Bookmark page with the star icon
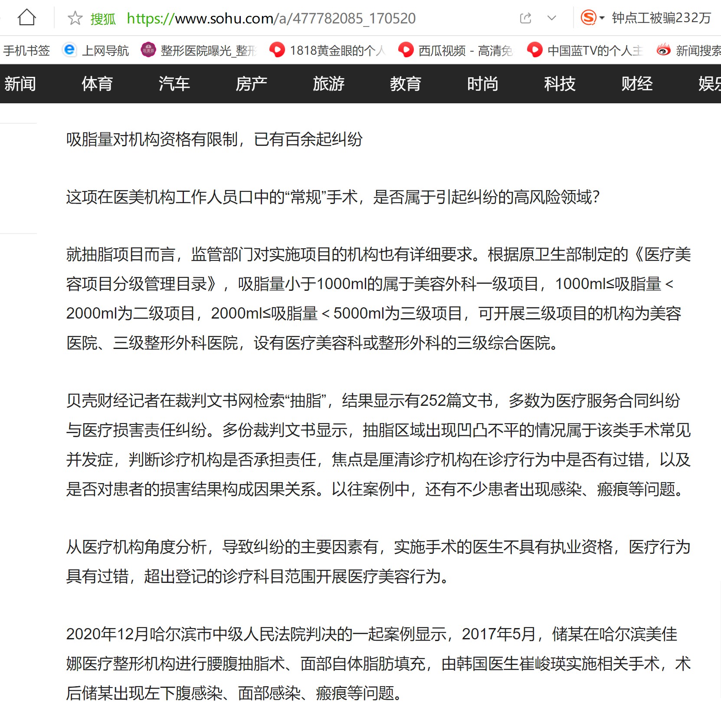The height and width of the screenshot is (714, 721). [75, 18]
